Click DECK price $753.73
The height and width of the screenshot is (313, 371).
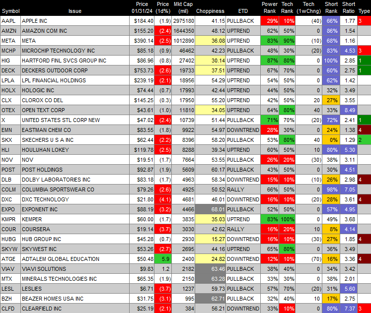142,70
